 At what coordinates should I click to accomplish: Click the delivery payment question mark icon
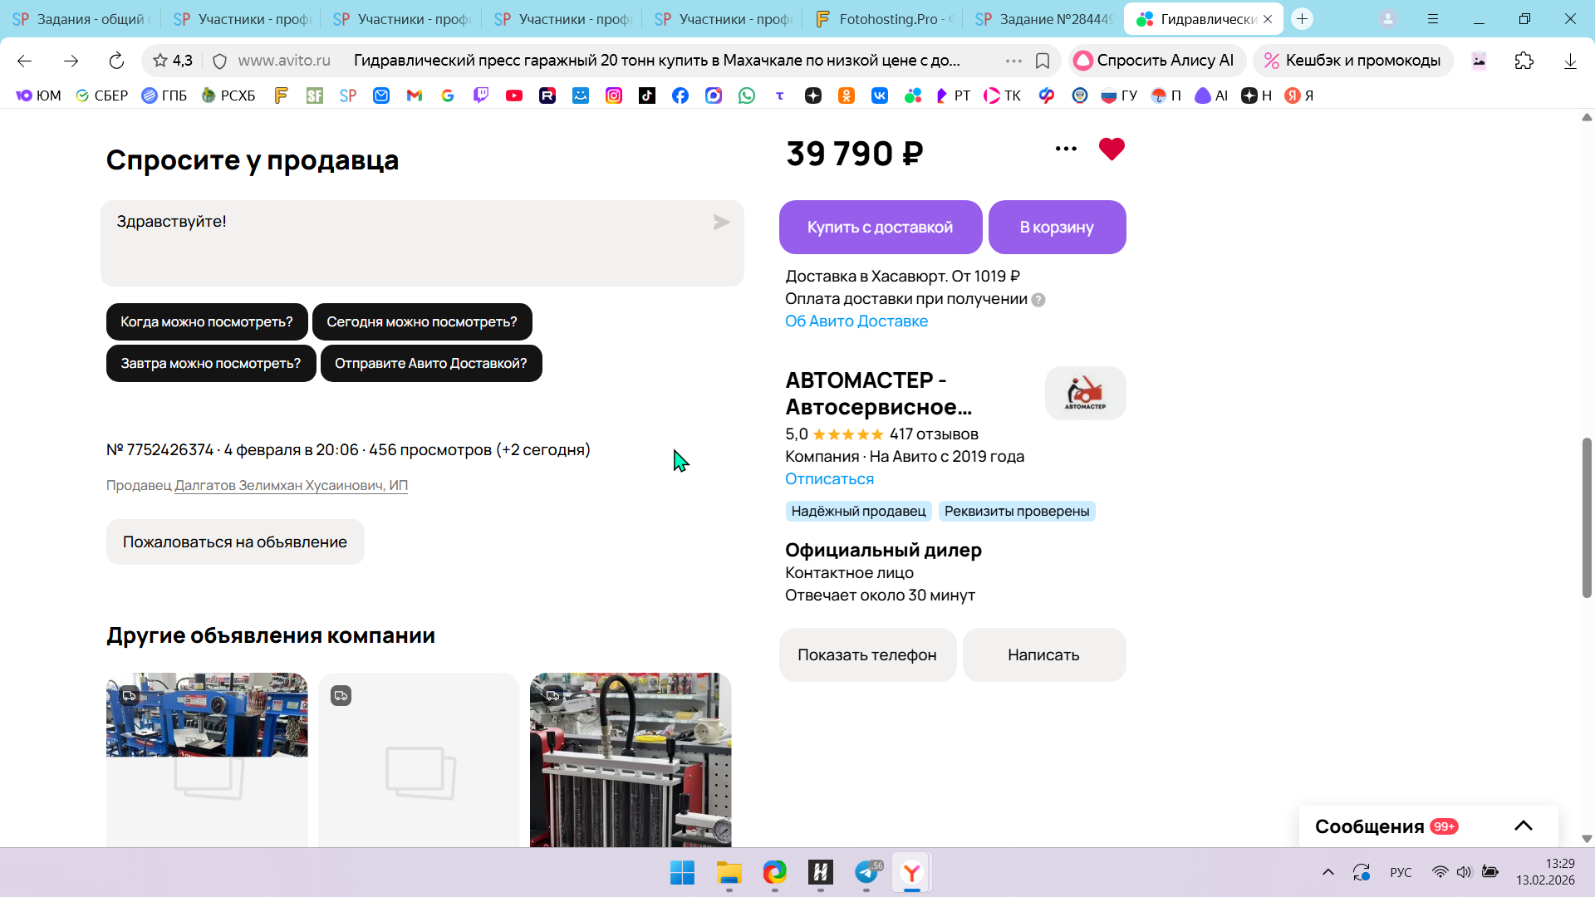click(1038, 300)
